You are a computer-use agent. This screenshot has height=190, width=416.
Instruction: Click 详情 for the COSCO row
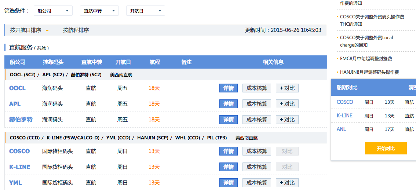tap(229, 151)
